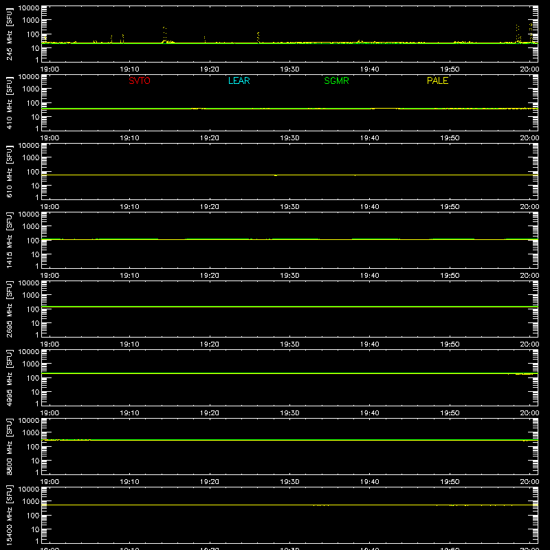The height and width of the screenshot is (550, 550).
Task: Click the 1000 y-axis value on 410 MHz plot
Action: (x=31, y=89)
